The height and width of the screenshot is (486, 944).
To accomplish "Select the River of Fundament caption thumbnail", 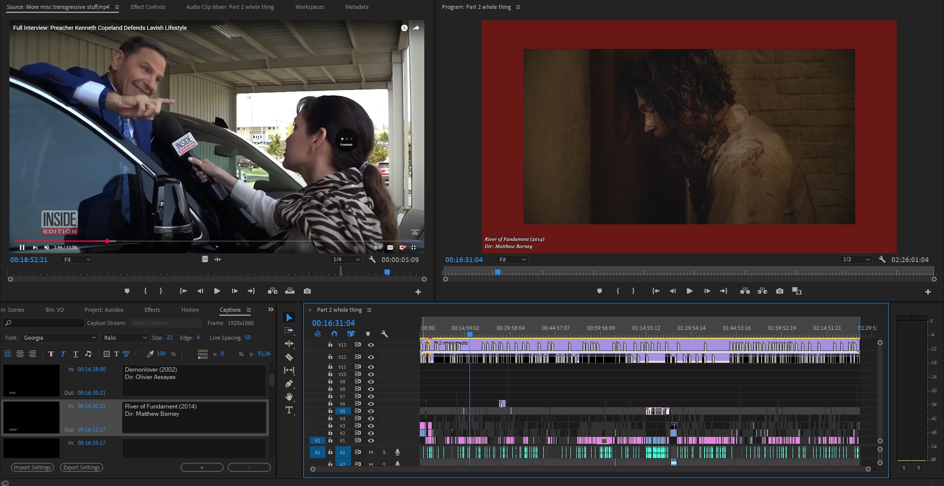I will (x=31, y=417).
